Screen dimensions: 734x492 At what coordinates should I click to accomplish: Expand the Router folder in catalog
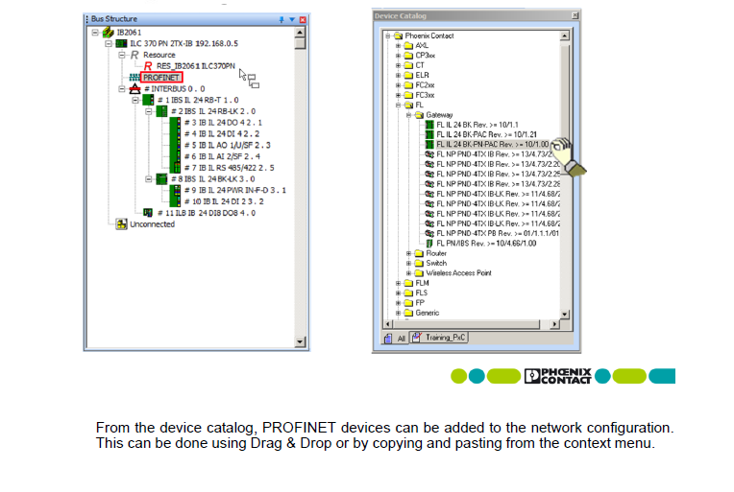click(x=408, y=253)
